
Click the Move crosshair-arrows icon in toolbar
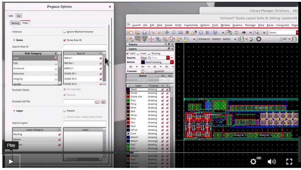coord(167,32)
